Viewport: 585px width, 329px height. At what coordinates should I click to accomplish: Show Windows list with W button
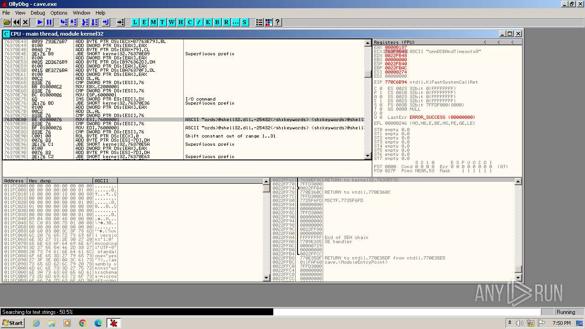[172, 22]
